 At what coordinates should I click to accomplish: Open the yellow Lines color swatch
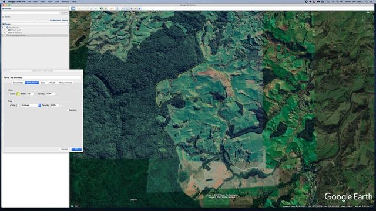coord(18,94)
